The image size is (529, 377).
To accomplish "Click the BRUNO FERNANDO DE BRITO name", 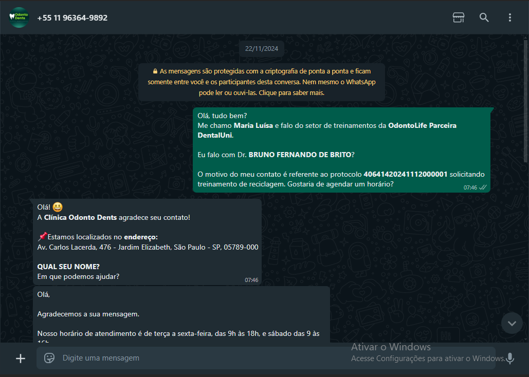I will (300, 155).
